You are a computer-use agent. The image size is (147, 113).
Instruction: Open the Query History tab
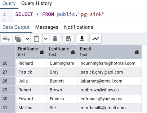(37, 3)
